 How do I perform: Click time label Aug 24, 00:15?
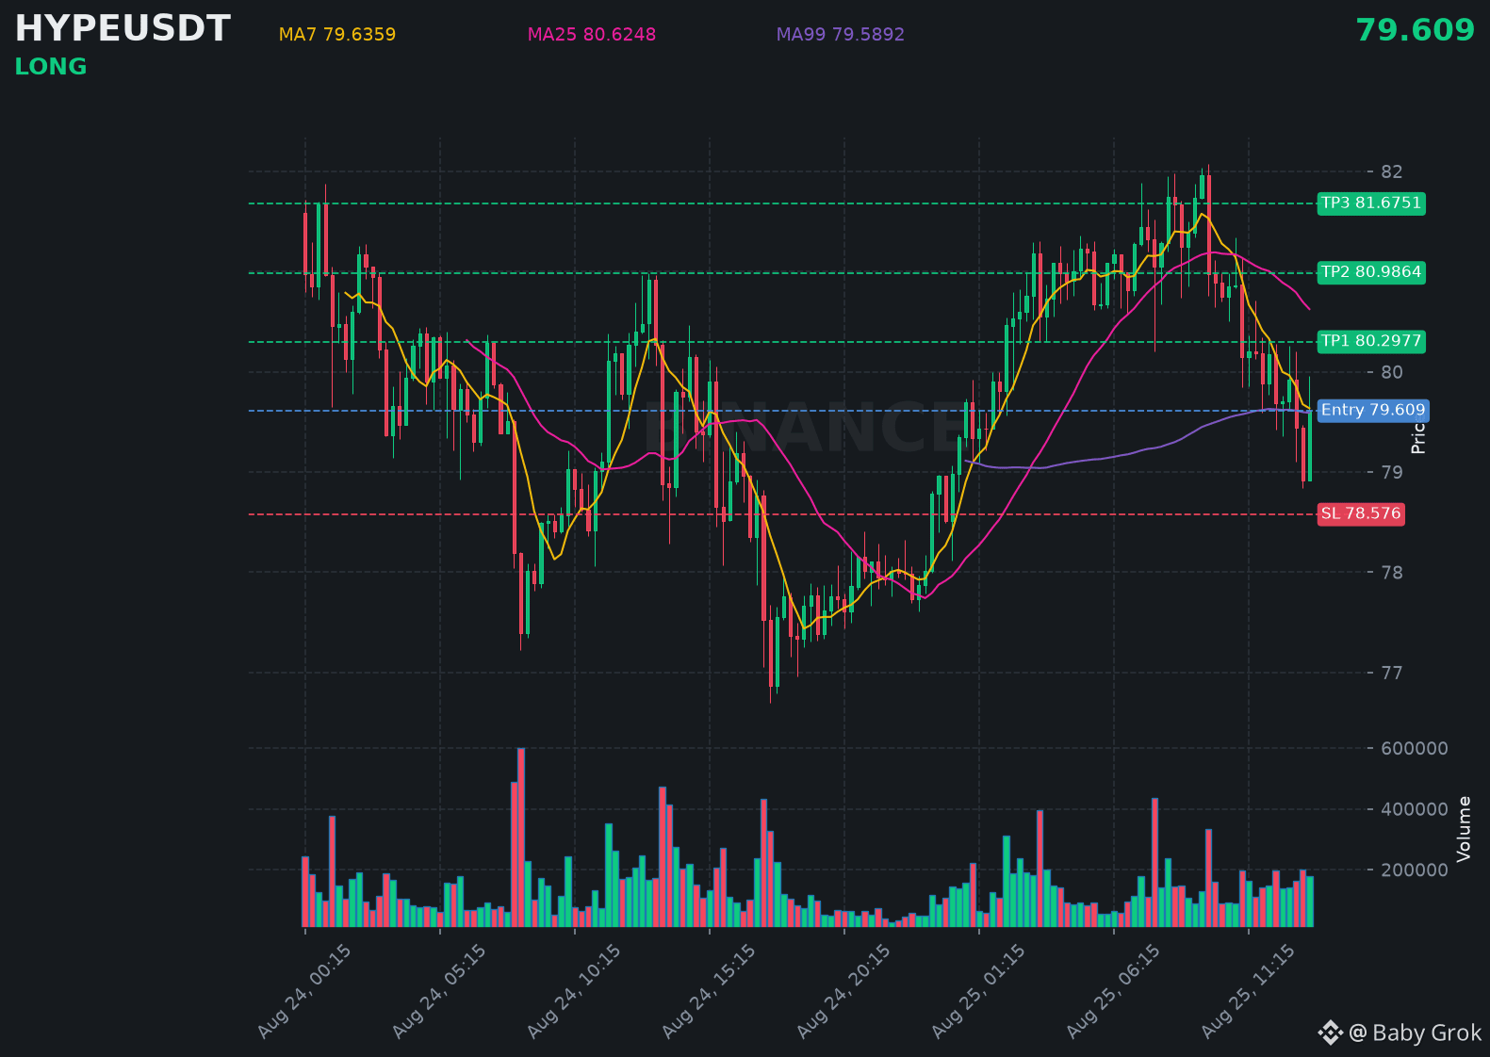pos(303,992)
